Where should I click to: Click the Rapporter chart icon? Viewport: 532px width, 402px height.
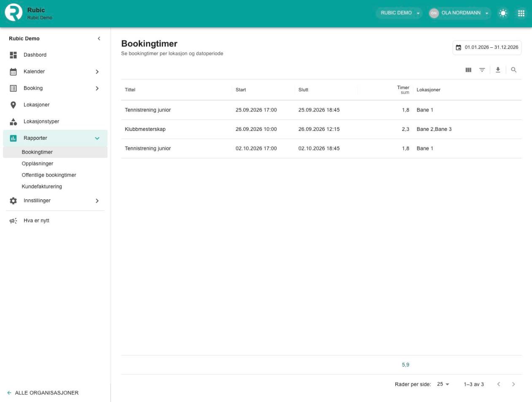point(14,138)
